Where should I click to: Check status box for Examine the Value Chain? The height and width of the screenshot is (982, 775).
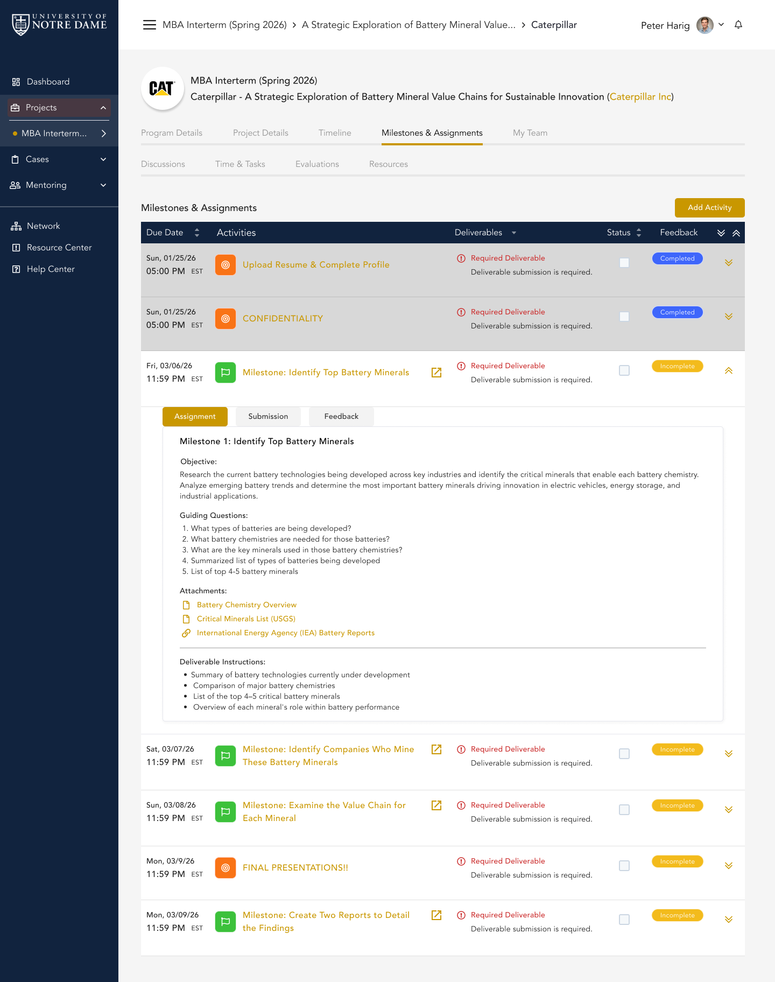tap(624, 810)
